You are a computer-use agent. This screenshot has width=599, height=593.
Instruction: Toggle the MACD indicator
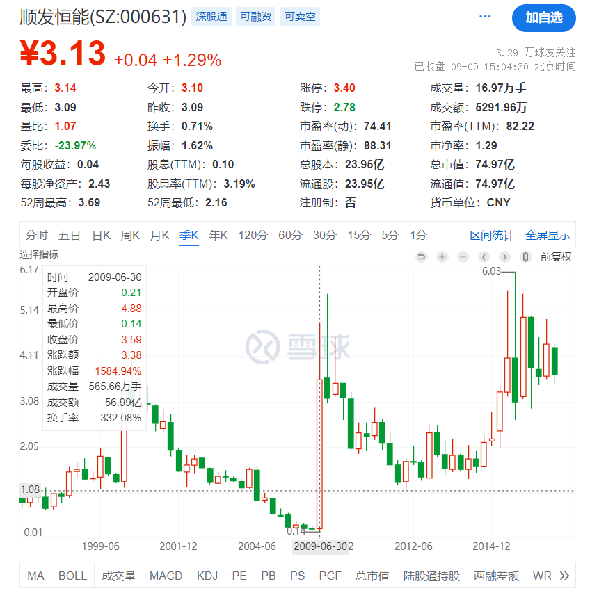pyautogui.click(x=166, y=576)
